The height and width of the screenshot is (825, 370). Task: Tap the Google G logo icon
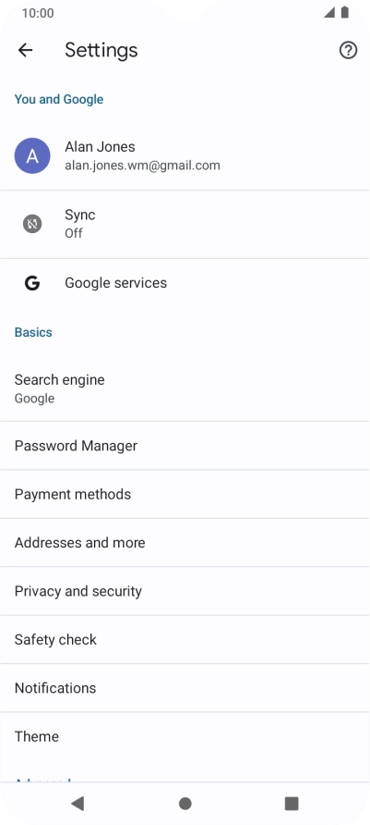click(x=32, y=283)
